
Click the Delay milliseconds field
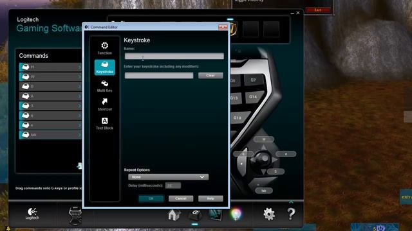point(173,185)
